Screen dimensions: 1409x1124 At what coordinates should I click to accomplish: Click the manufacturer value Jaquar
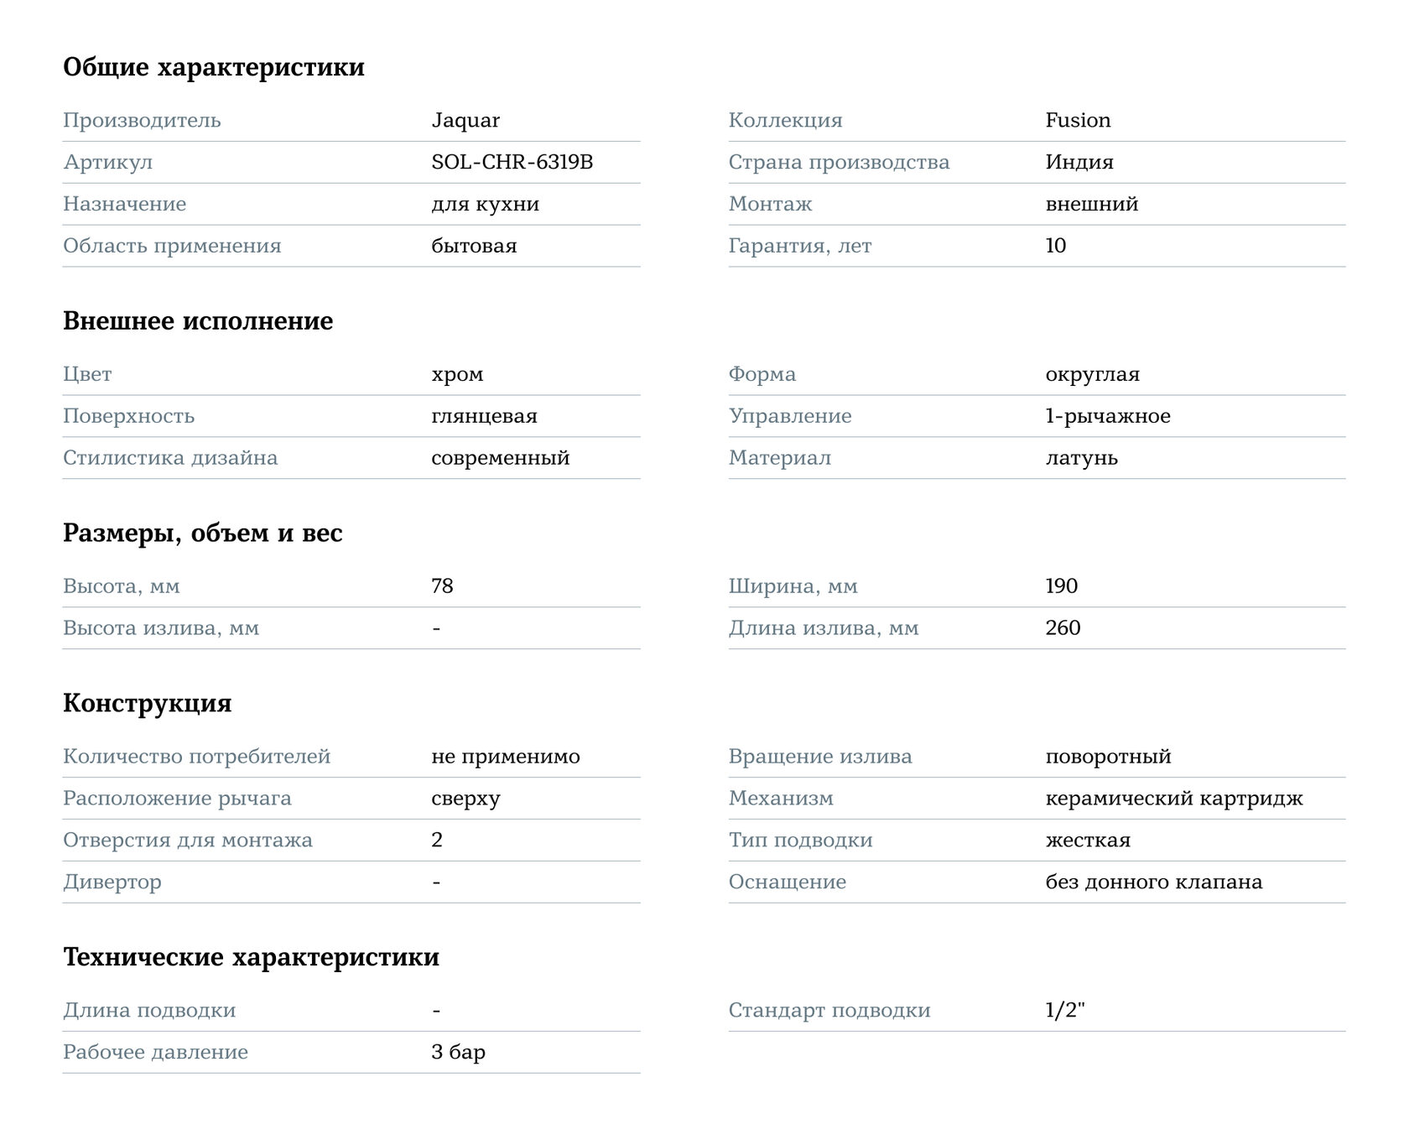465,120
